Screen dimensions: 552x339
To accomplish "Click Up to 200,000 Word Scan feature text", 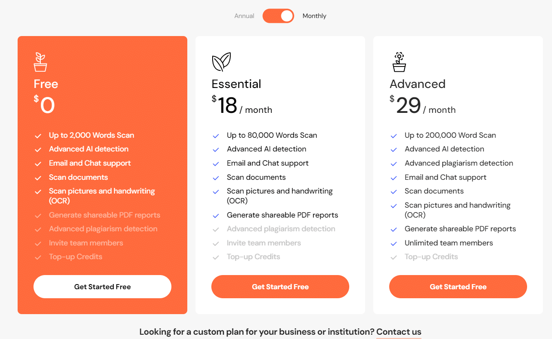I will 450,135.
